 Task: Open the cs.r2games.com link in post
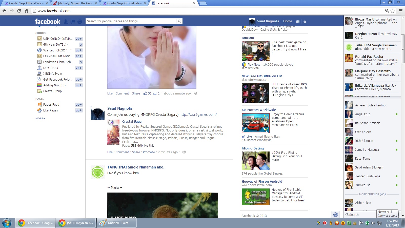(x=198, y=115)
